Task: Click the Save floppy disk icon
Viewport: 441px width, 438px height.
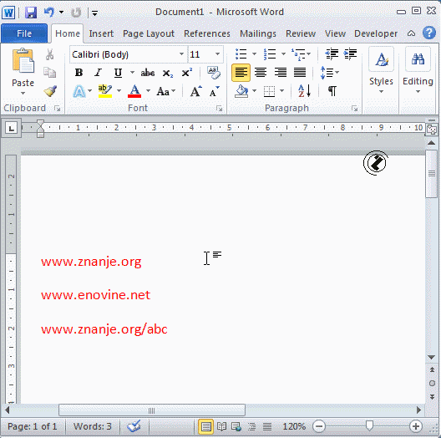Action: tap(31, 13)
